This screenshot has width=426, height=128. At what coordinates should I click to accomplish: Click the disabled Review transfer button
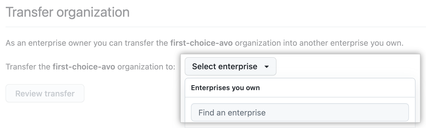point(45,93)
